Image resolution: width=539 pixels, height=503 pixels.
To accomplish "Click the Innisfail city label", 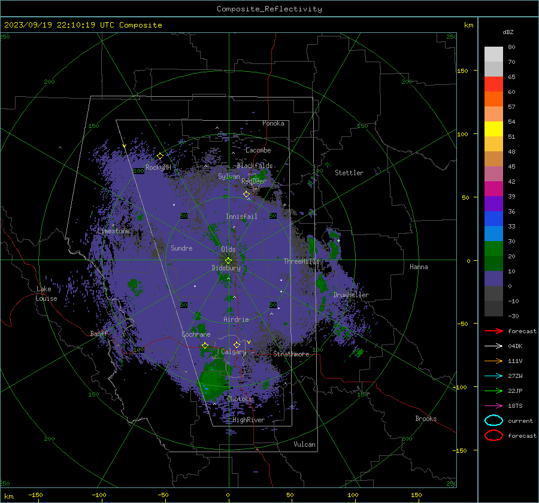I will 241,217.
